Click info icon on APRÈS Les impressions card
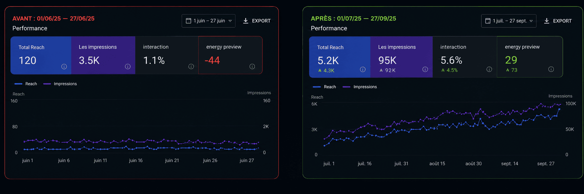The width and height of the screenshot is (584, 194). 425,69
